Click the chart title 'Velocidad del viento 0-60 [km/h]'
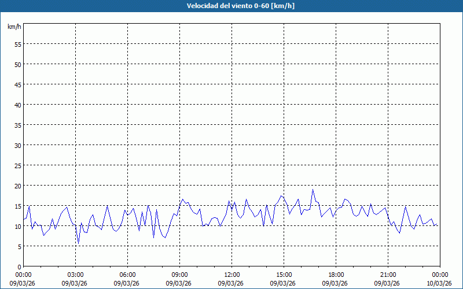This screenshot has width=463, height=289. point(240,6)
